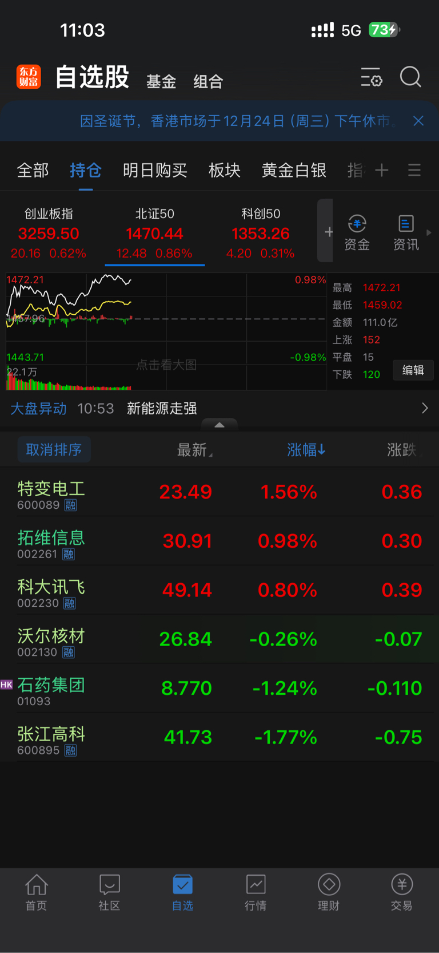Select the 创业板指 index card

coord(49,234)
